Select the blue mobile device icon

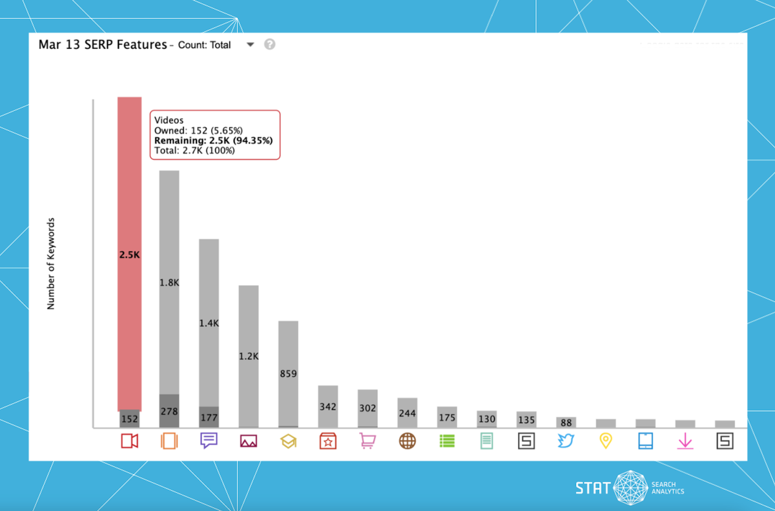pos(646,441)
